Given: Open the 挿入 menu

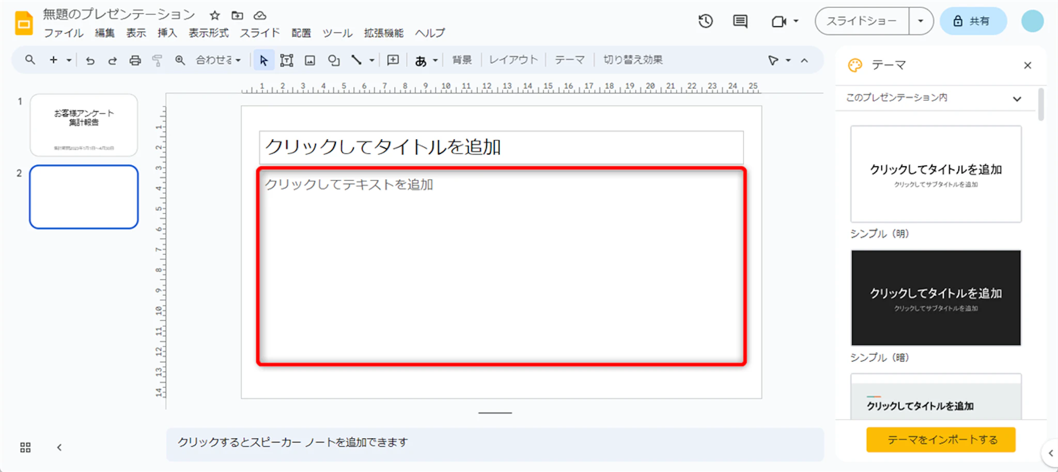Looking at the screenshot, I should pos(167,33).
